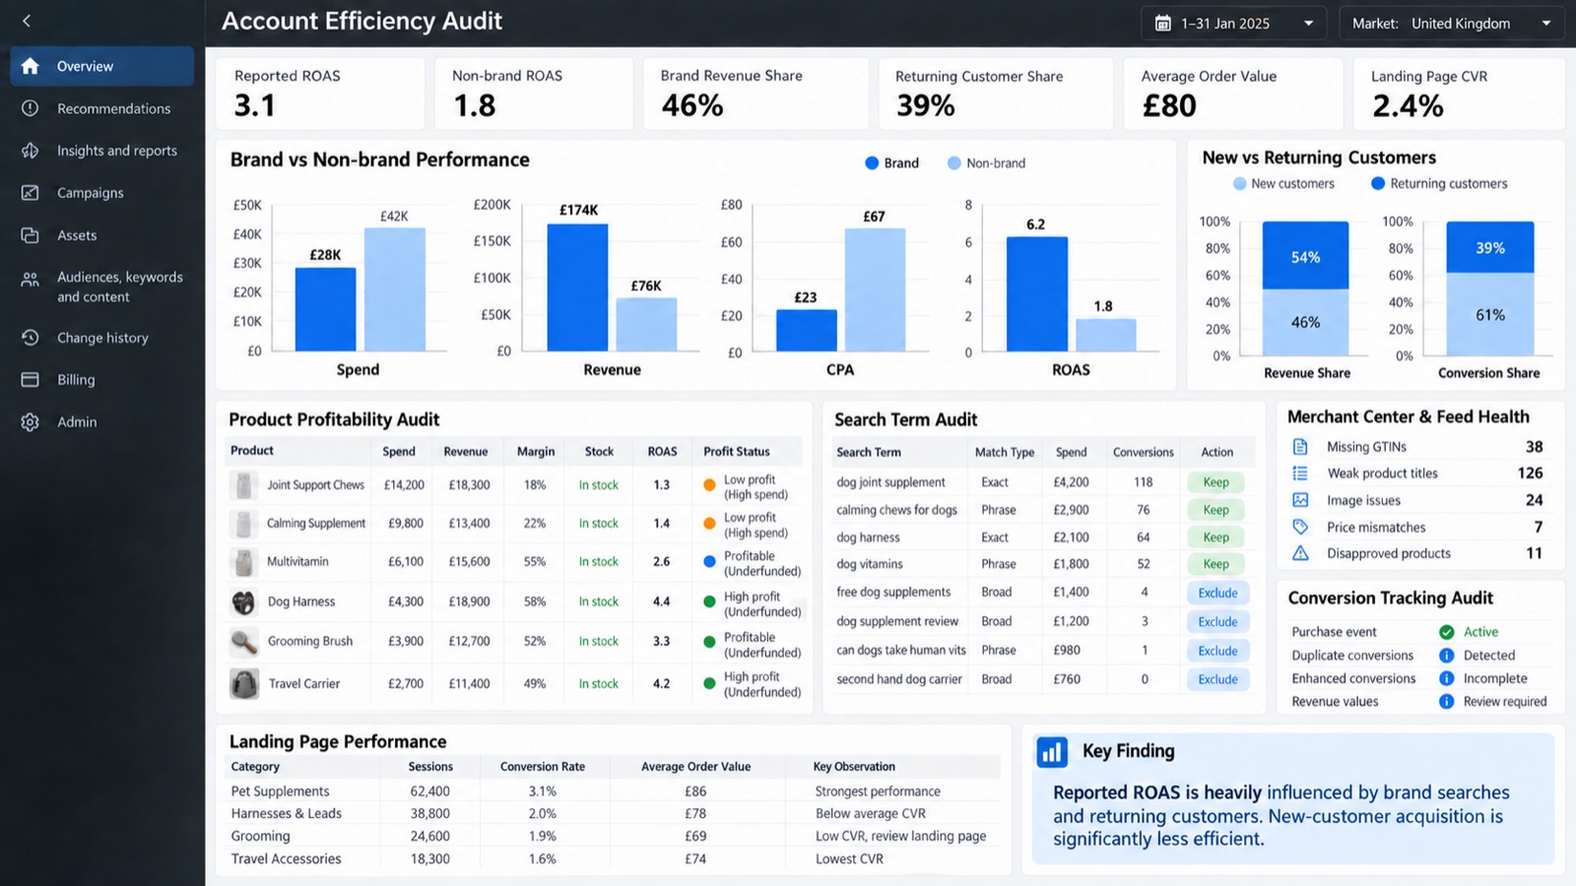Click the Assets icon in sidebar

click(x=31, y=235)
